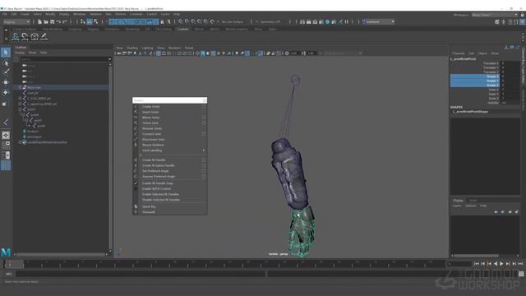Expand joint1 in the Outliner
Screen dimensions: 526x296
[x=20, y=109]
